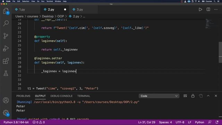Open the Run and Debug view
This screenshot has height=125, width=222.
[x=6, y=48]
